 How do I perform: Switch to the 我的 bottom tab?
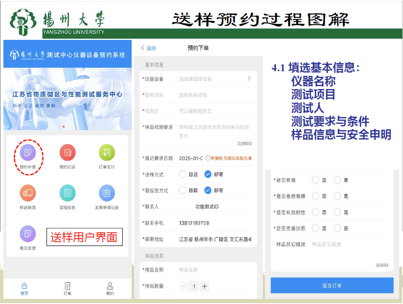tap(110, 288)
